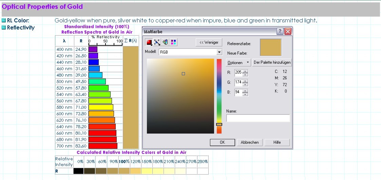Open the Modell RGB dropdown
This screenshot has width=381, height=180.
point(219,52)
